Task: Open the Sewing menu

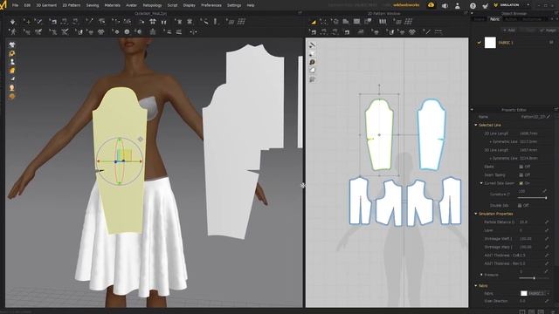Action: 93,5
